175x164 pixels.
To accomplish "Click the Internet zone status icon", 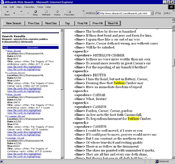I will click(157, 161).
